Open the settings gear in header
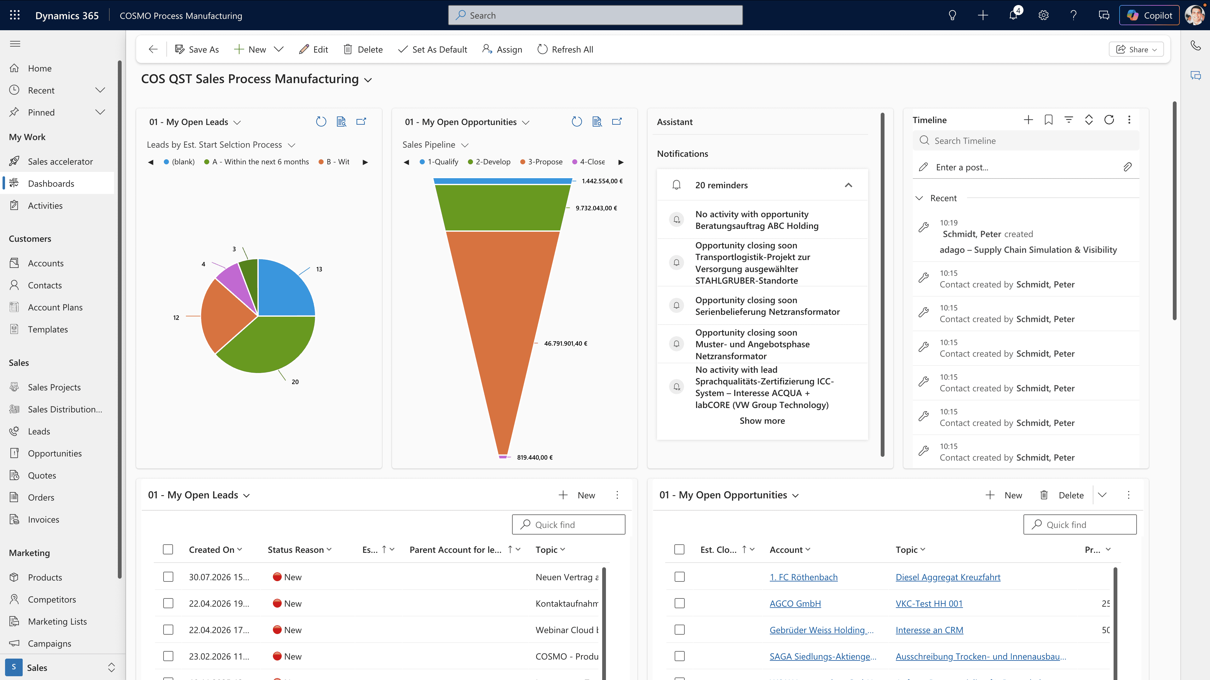Viewport: 1210px width, 680px height. pos(1043,15)
